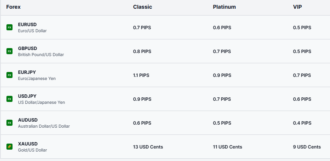Choose the VIP column header
The width and height of the screenshot is (330, 161).
pos(298,7)
